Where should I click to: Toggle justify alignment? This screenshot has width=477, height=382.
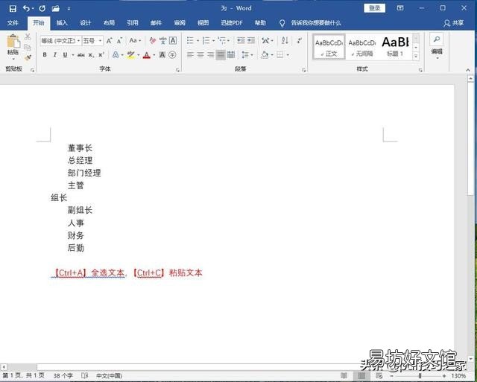point(221,55)
